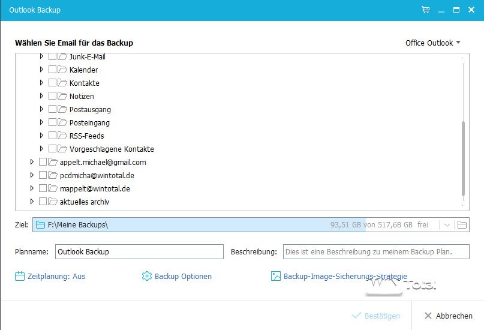The image size is (484, 330).
Task: Click the Bestätigen button
Action: (x=376, y=316)
